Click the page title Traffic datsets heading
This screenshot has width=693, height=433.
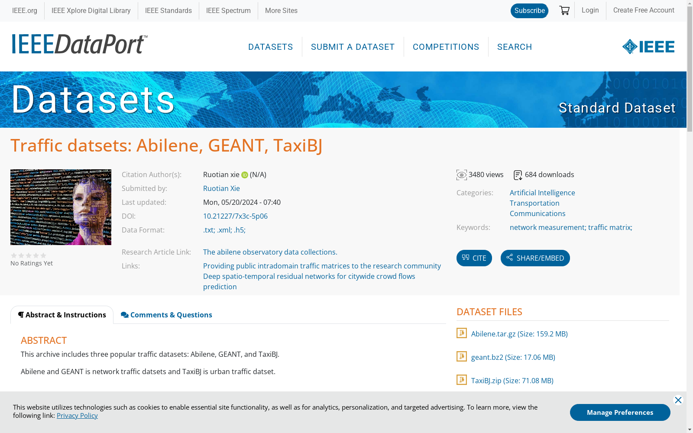pos(166,145)
